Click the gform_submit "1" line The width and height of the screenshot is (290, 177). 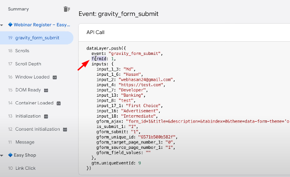[x=118, y=132]
